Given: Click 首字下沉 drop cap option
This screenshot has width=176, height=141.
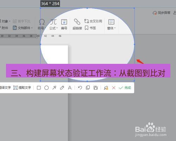Looking at the screenshot, I should pyautogui.click(x=21, y=21).
